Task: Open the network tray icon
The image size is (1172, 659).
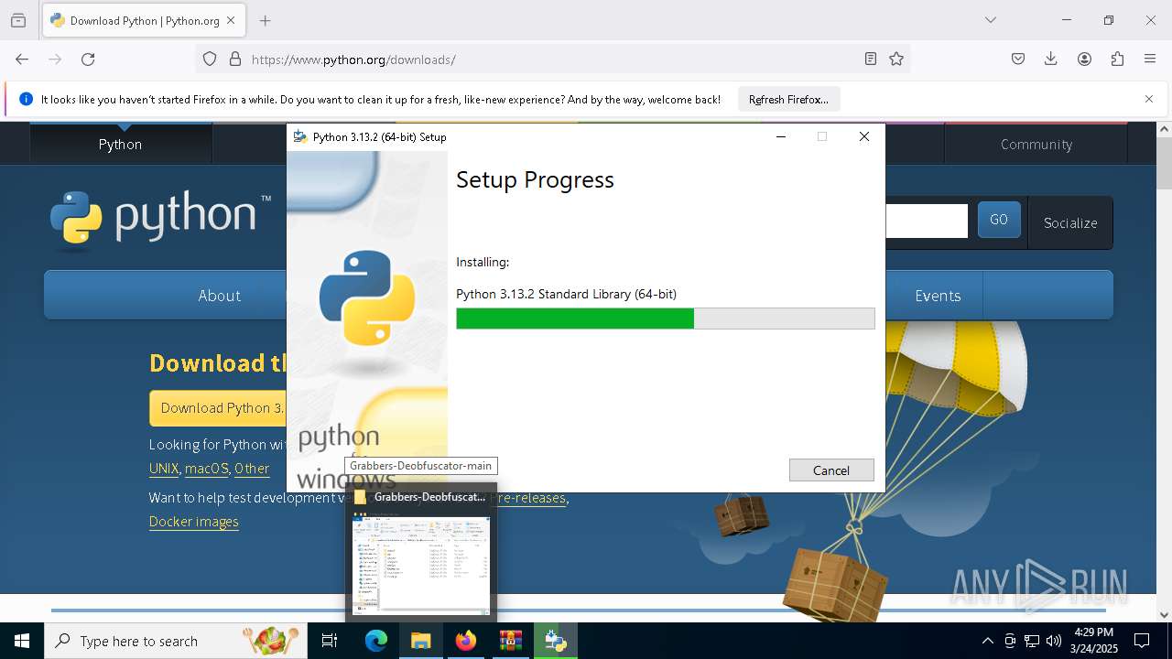Action: (1032, 641)
